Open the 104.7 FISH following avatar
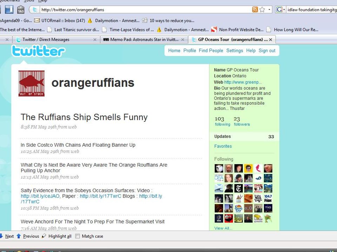The width and height of the screenshot is (337, 252). coord(268,198)
